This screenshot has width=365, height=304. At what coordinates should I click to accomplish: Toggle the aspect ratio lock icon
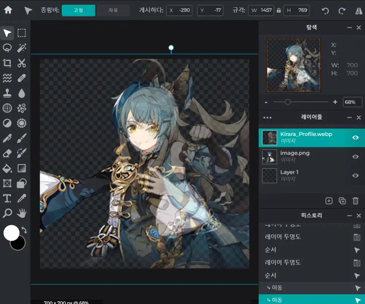(x=279, y=11)
